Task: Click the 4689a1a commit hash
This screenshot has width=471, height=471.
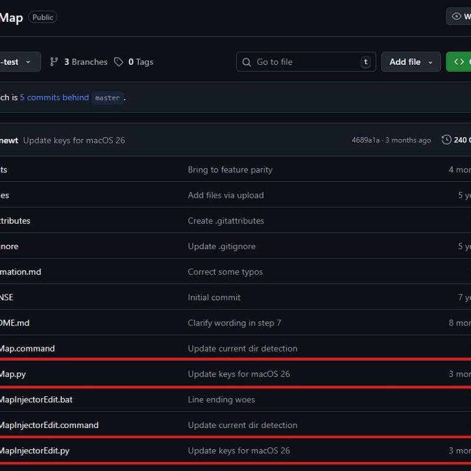Action: (x=366, y=140)
